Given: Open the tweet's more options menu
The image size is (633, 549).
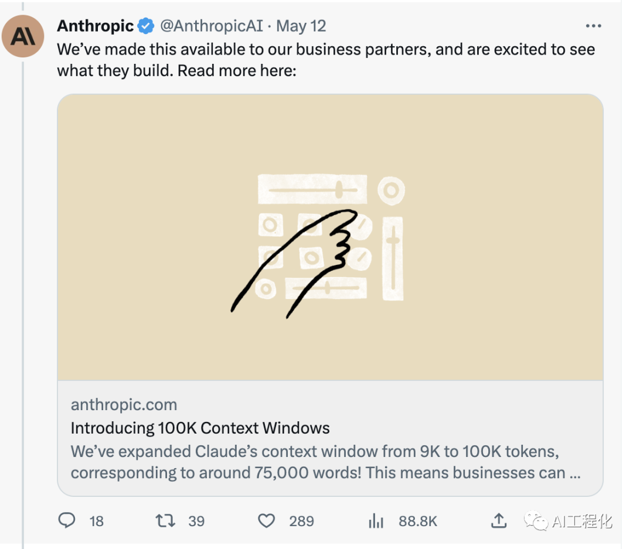Looking at the screenshot, I should pyautogui.click(x=593, y=26).
